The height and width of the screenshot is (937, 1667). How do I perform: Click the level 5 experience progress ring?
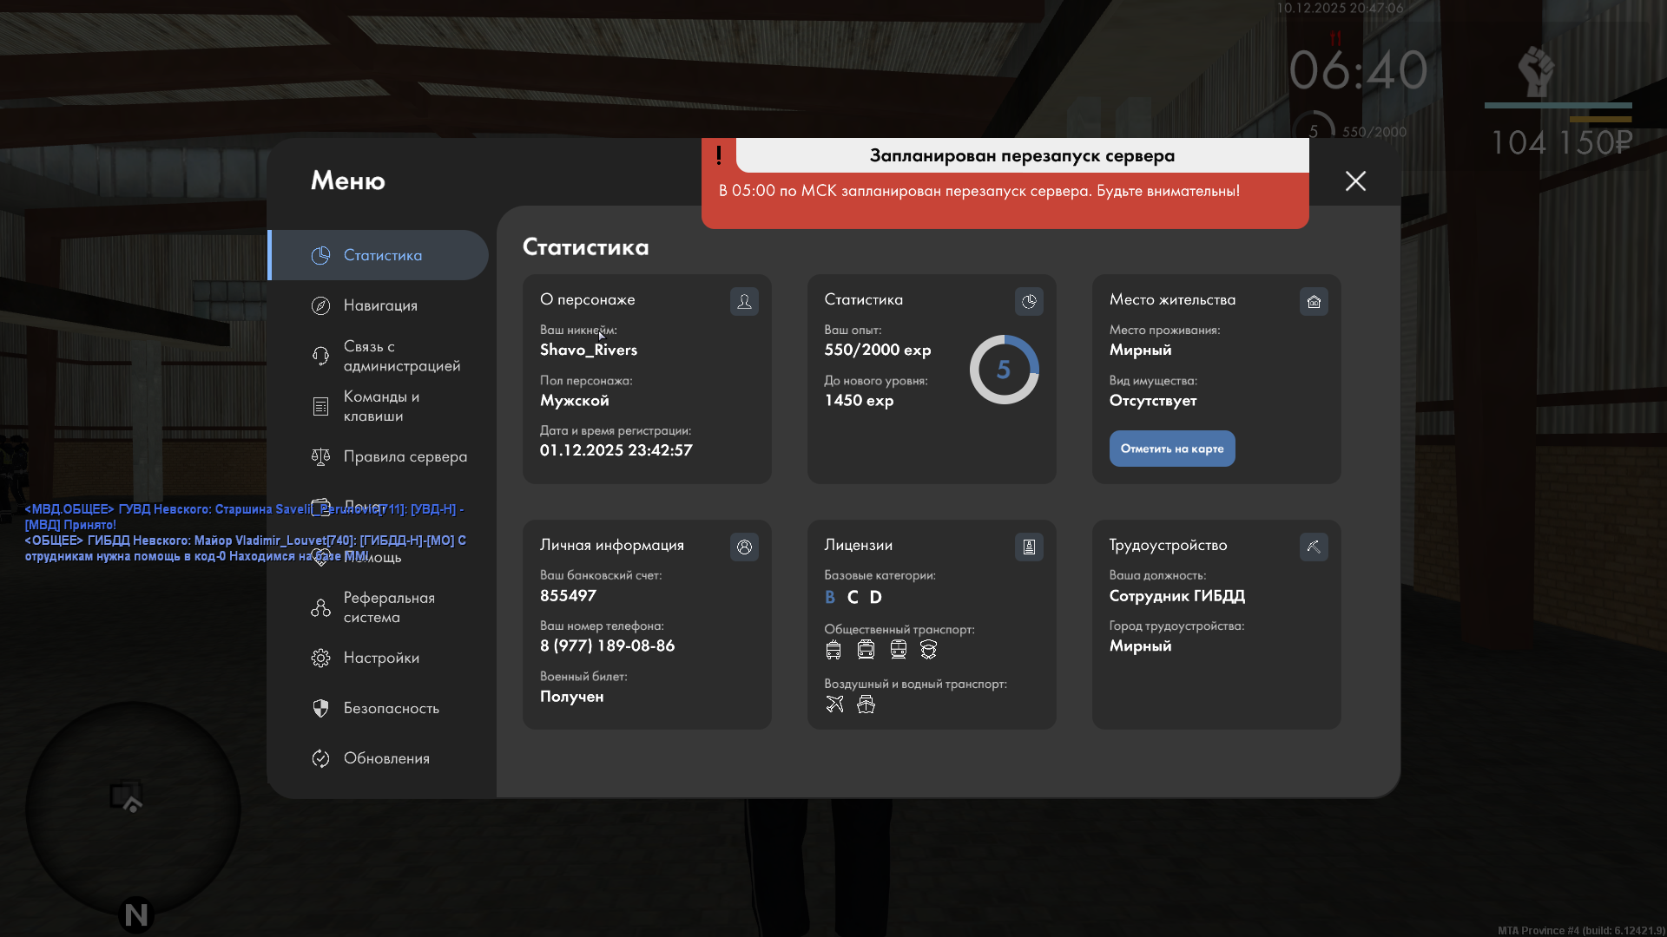pyautogui.click(x=1004, y=370)
